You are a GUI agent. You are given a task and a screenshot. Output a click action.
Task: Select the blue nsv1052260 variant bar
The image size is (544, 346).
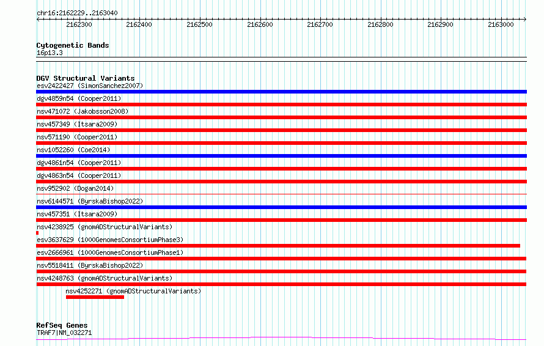pos(281,156)
